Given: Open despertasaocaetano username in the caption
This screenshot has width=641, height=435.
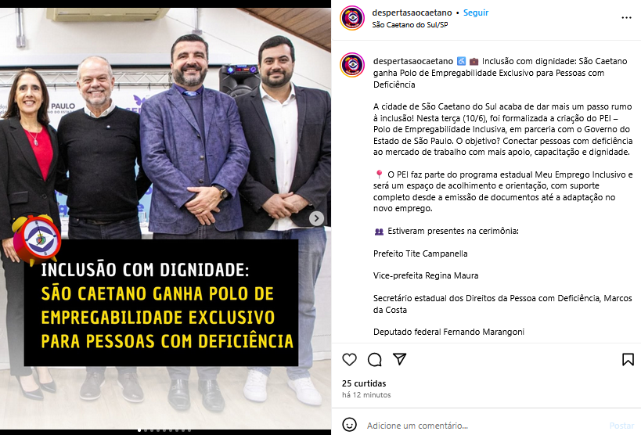Looking at the screenshot, I should tap(413, 61).
